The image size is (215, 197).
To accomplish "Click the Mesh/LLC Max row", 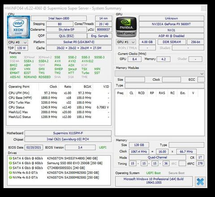I will click(59, 112).
